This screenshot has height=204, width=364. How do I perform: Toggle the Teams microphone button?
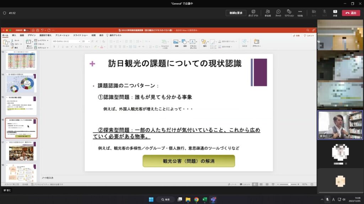coord(324,13)
